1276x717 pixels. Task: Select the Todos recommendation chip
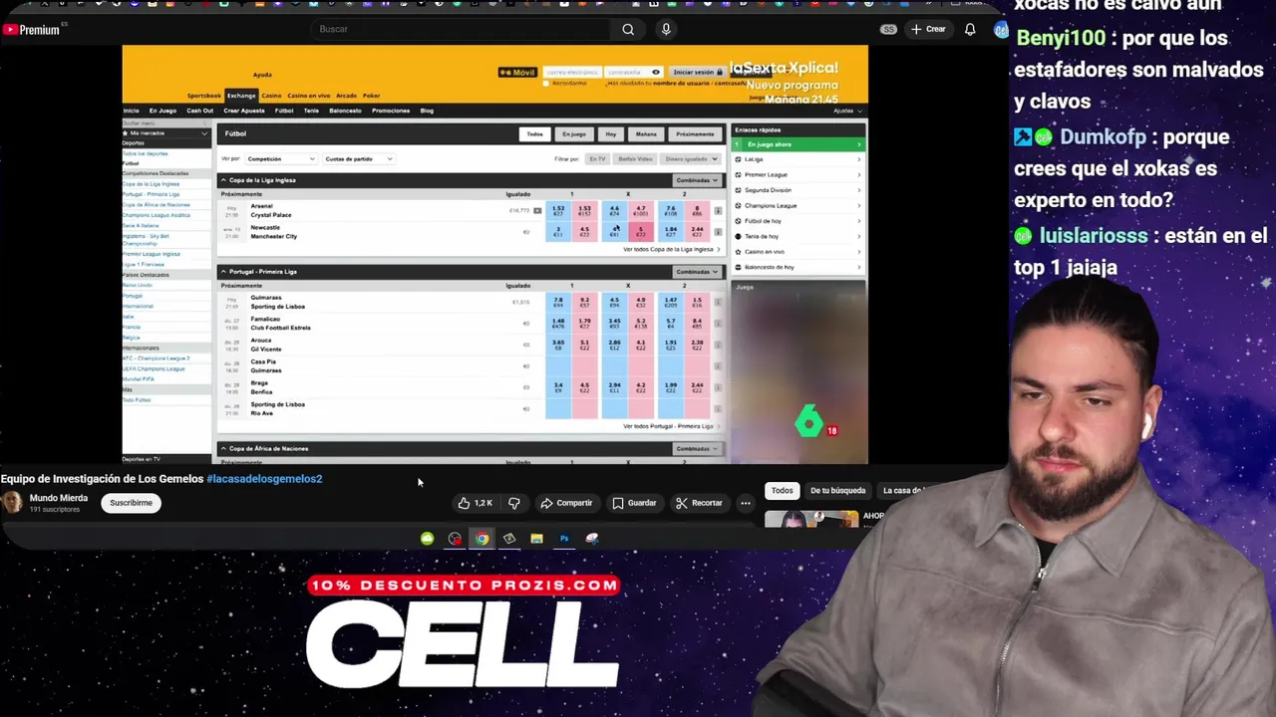click(782, 490)
